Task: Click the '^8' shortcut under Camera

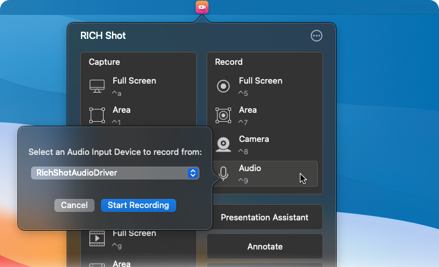Action: point(243,151)
